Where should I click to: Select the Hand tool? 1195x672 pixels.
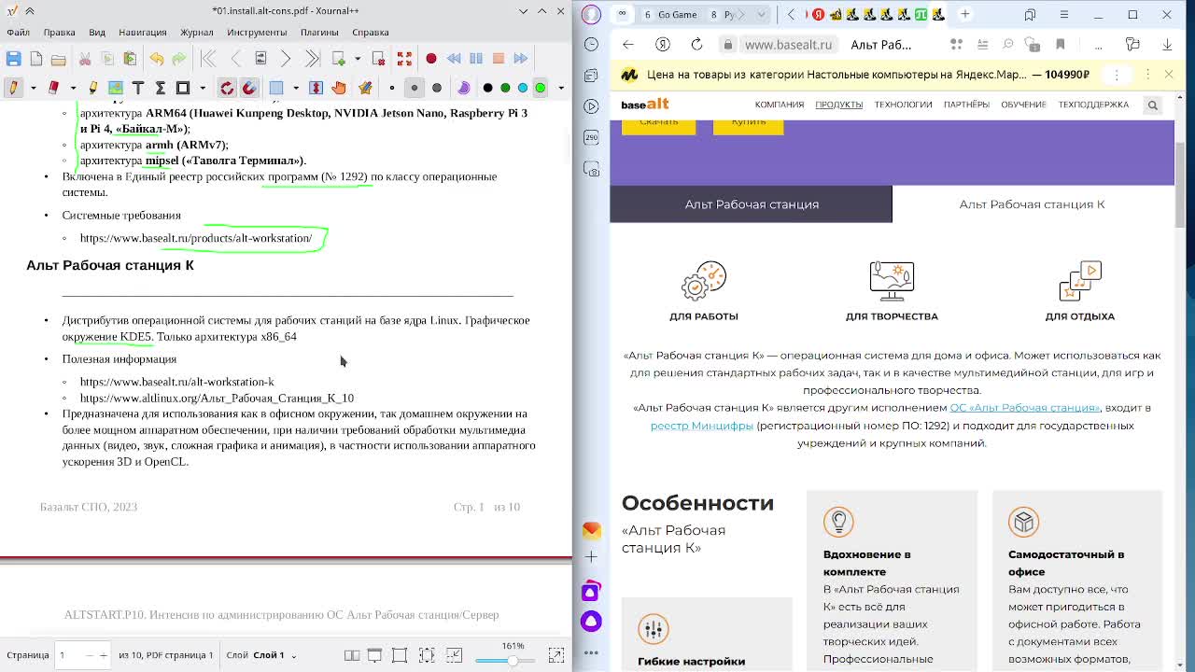[x=339, y=88]
